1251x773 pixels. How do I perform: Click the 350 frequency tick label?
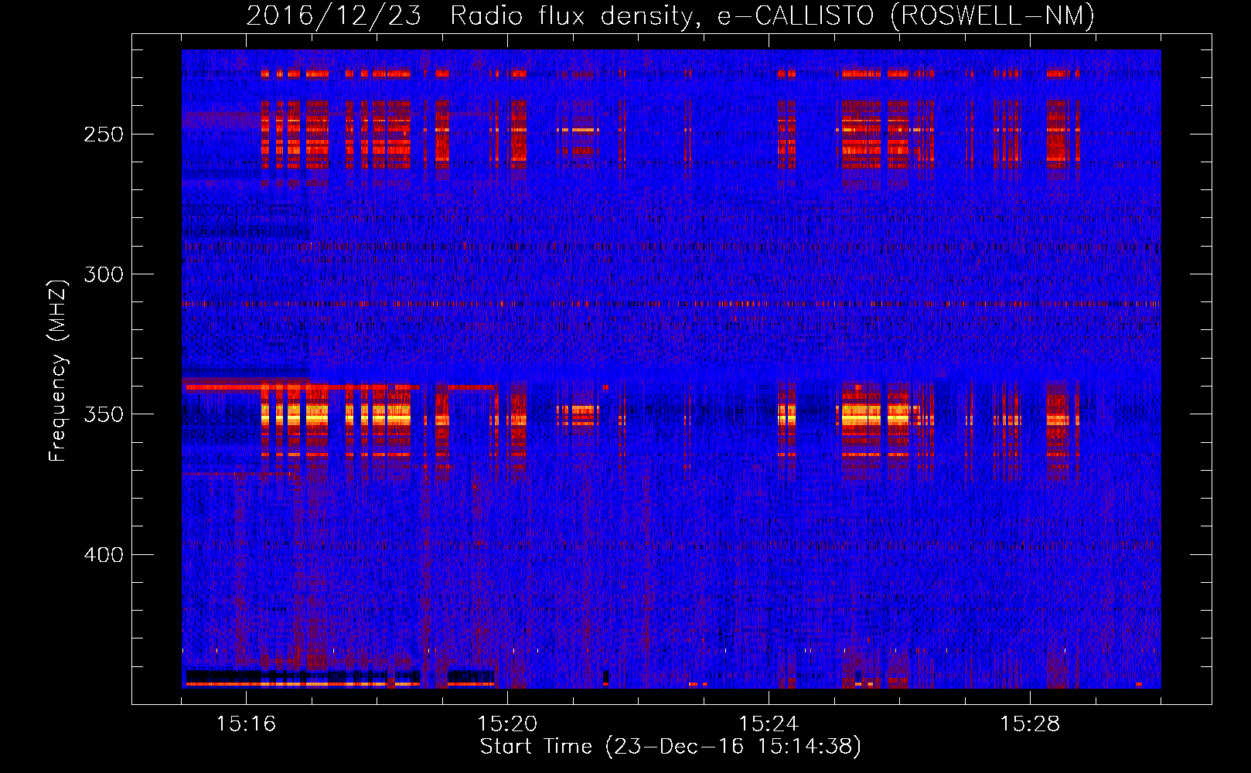pyautogui.click(x=104, y=414)
